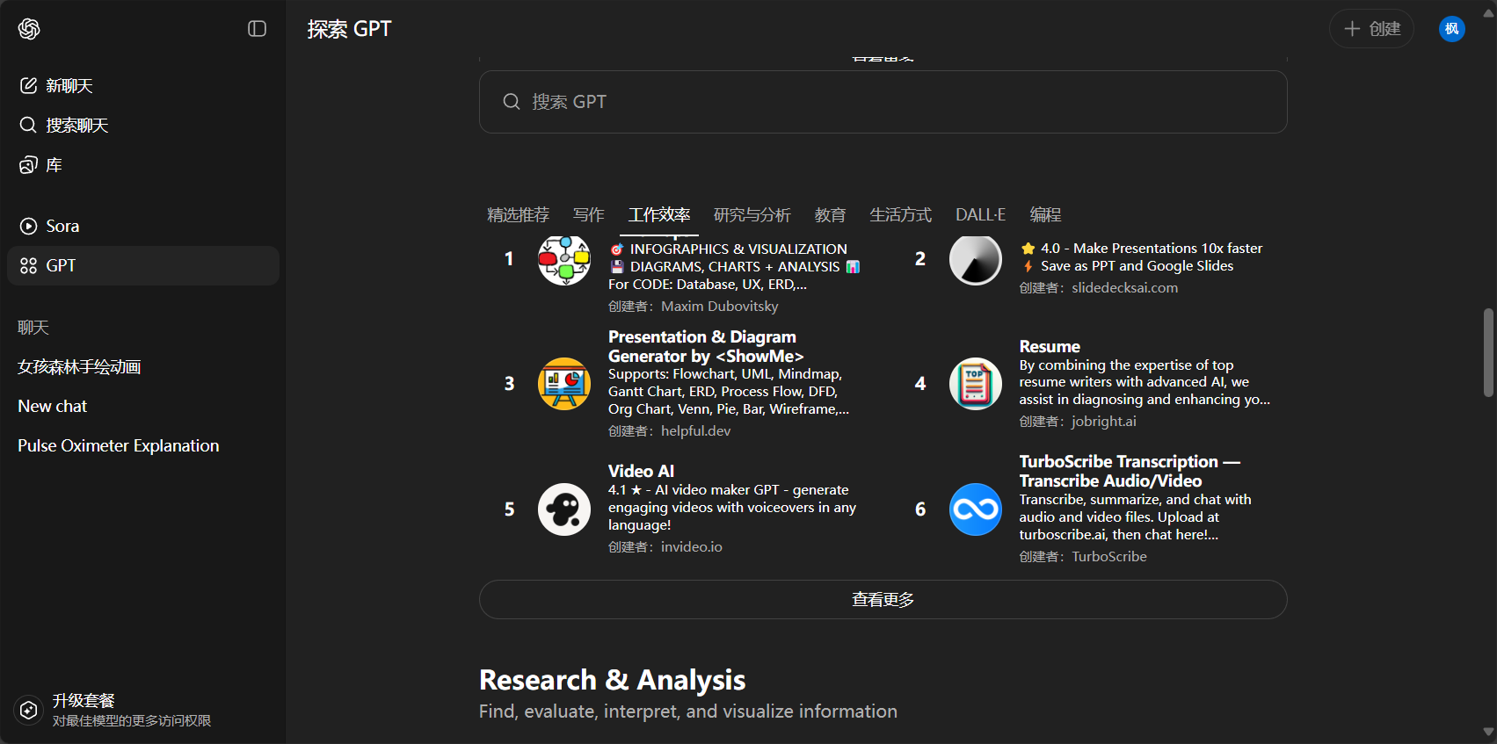Switch to the 研究与分析 tab
The width and height of the screenshot is (1497, 744).
pos(752,215)
